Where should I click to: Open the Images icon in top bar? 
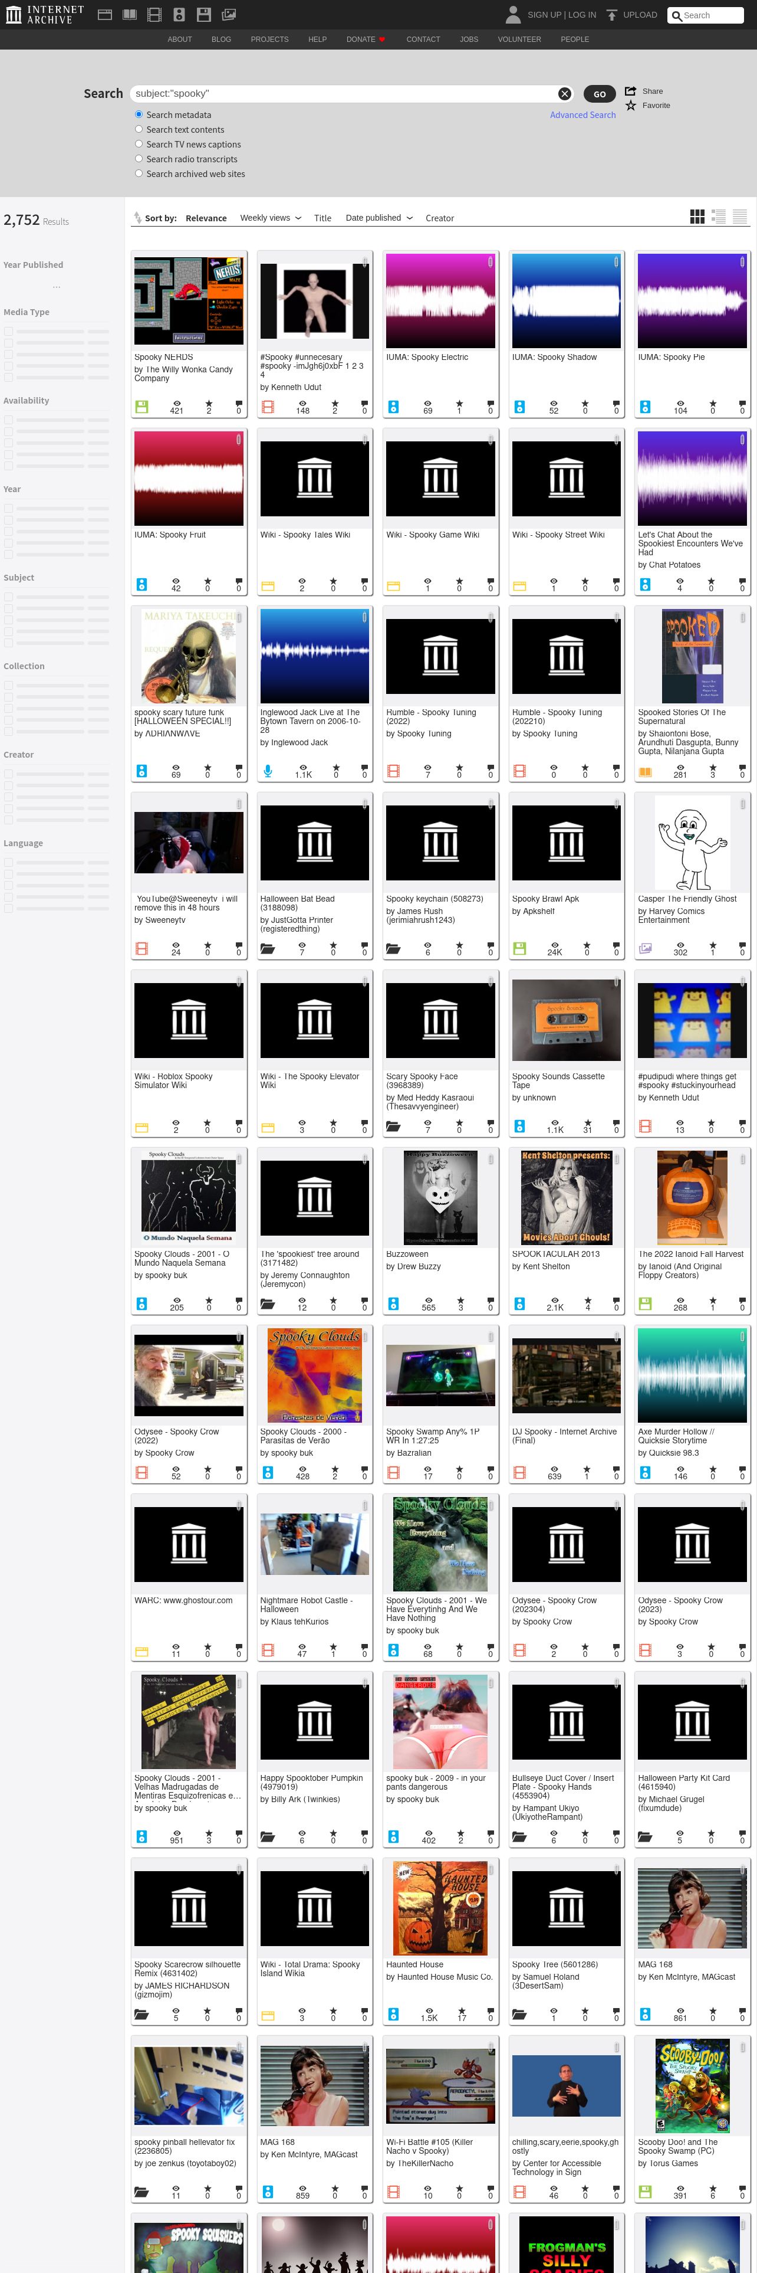point(228,15)
